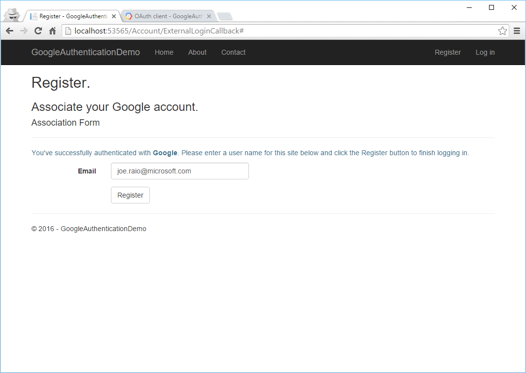Open the browser home page icon

coord(52,31)
